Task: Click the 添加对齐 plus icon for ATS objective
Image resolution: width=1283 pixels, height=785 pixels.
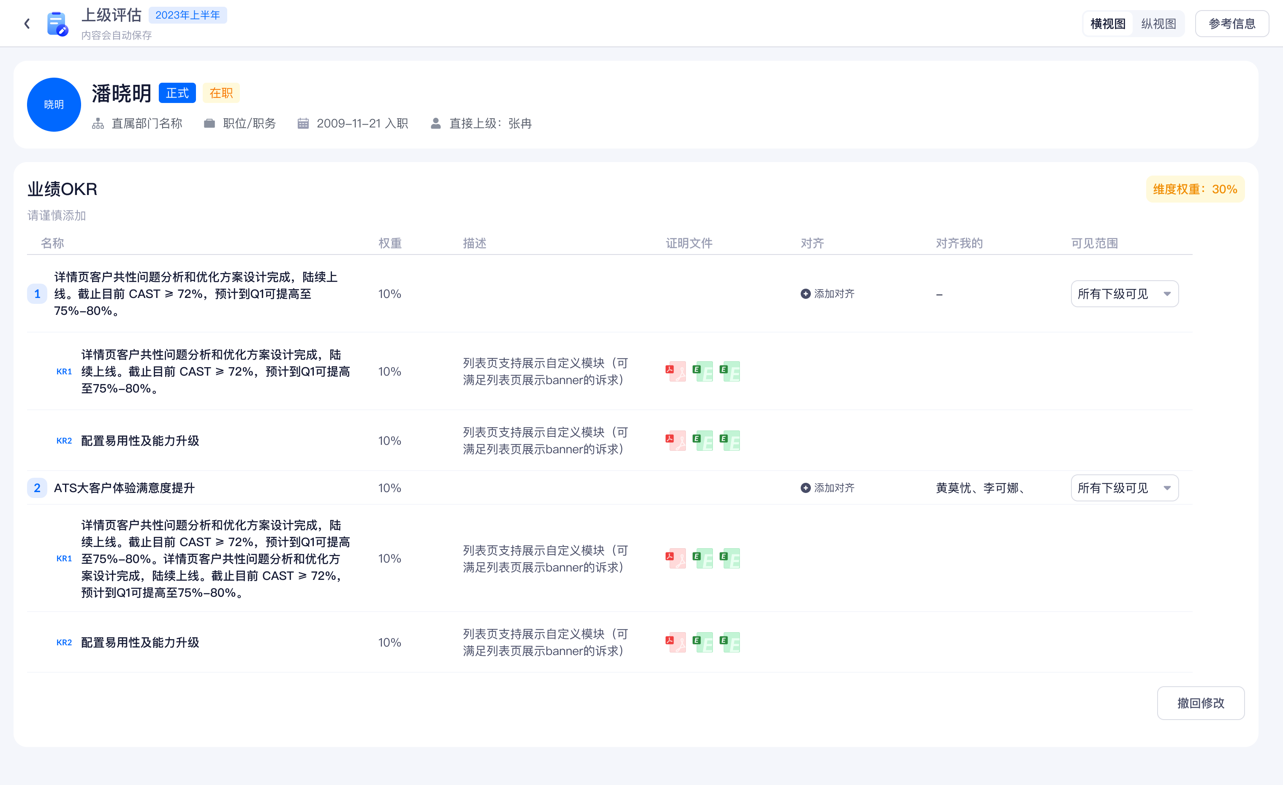Action: [x=805, y=488]
